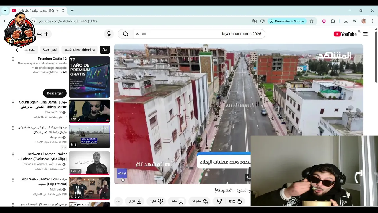This screenshot has height=213, width=378.
Task: Open options menu for Redwan El Asmar video
Action: point(13,154)
